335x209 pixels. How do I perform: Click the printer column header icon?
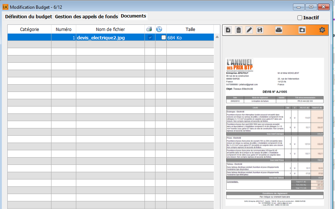tap(149, 29)
